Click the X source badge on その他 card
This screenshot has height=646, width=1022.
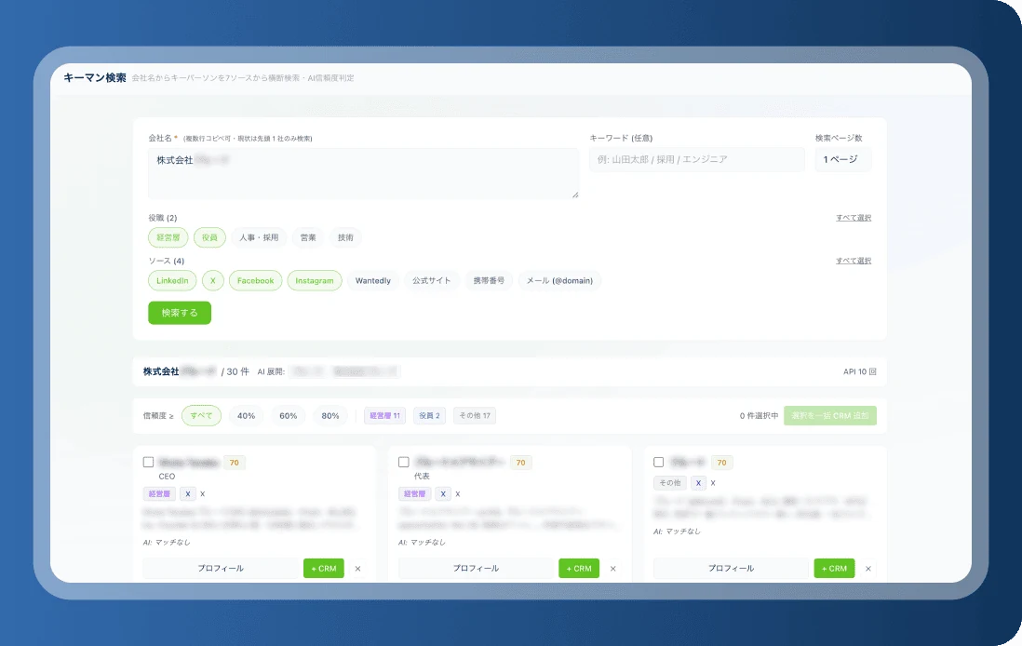698,483
